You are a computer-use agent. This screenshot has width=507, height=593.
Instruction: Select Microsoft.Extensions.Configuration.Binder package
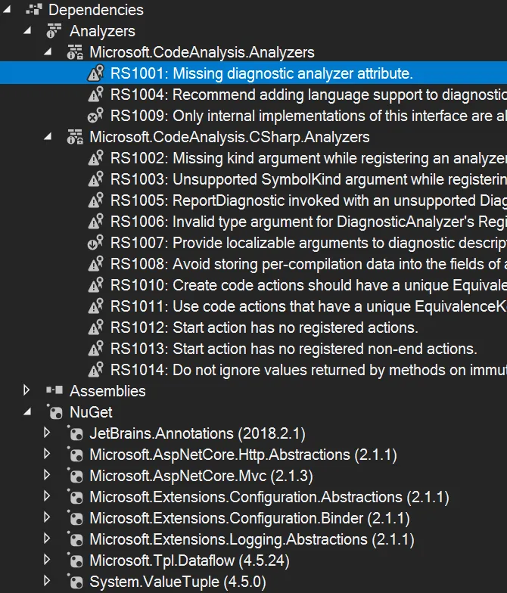[249, 518]
